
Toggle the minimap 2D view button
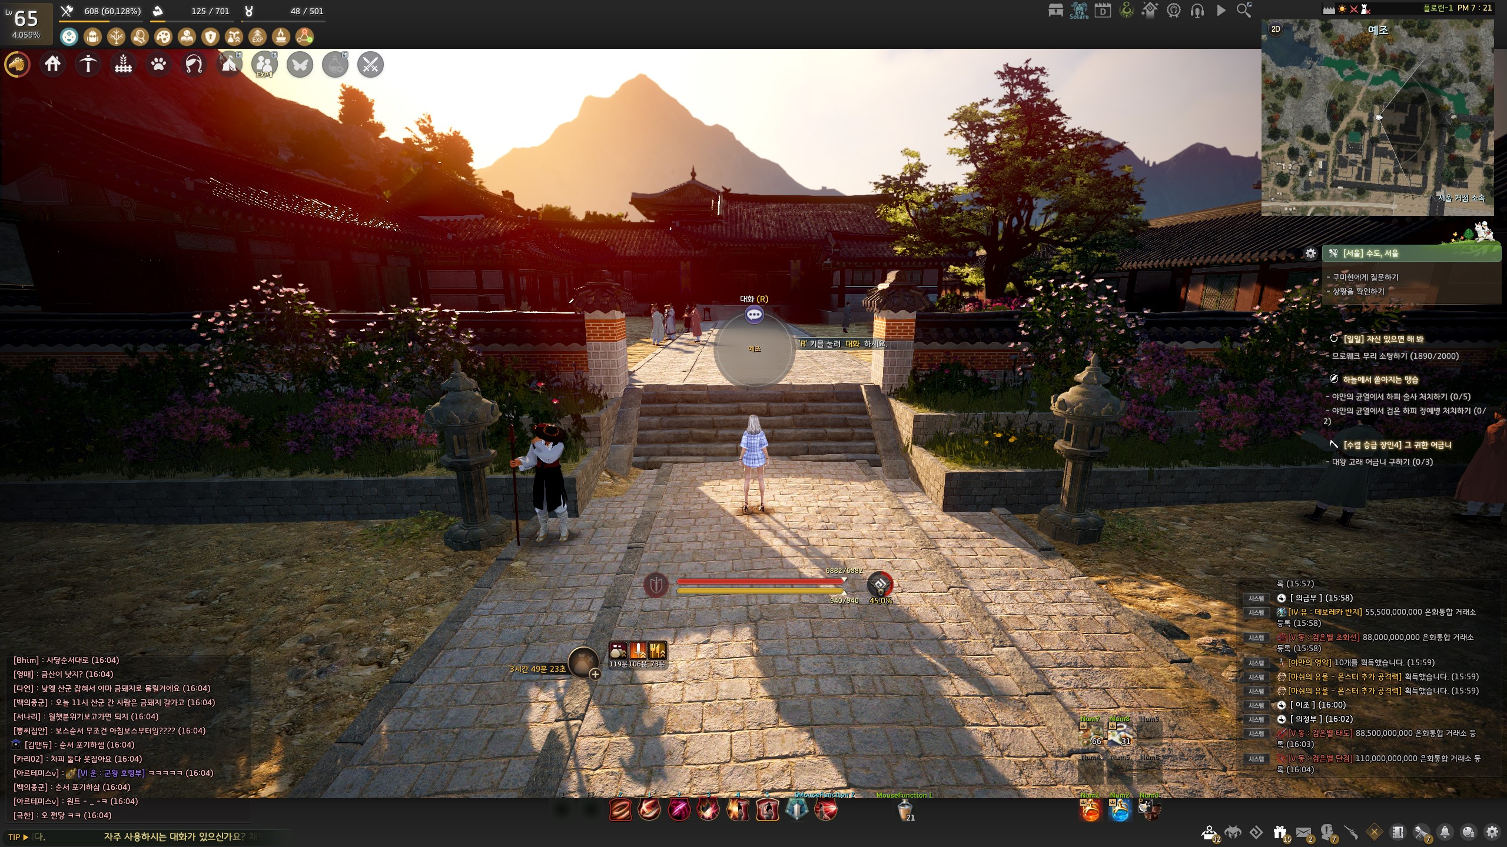[1276, 29]
